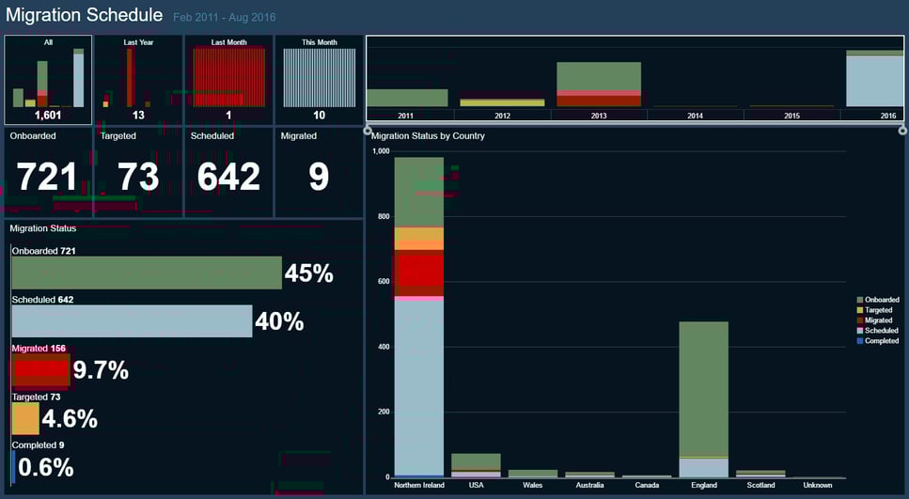
Task: Click the Scheduled 40% status bar
Action: [x=132, y=321]
